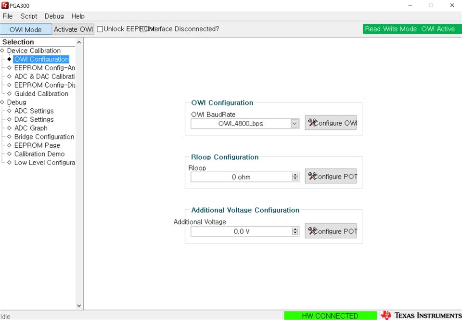This screenshot has height=320, width=462.
Task: Open ADC Graph page
Action: pyautogui.click(x=31, y=128)
